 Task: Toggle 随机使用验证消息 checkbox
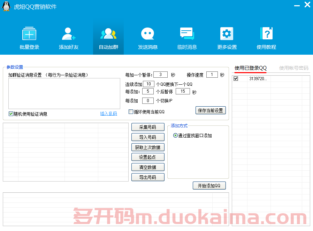11,114
